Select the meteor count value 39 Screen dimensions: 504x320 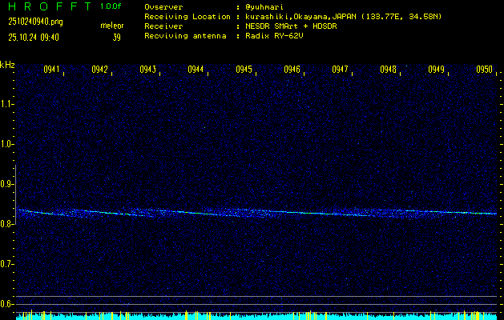point(116,37)
